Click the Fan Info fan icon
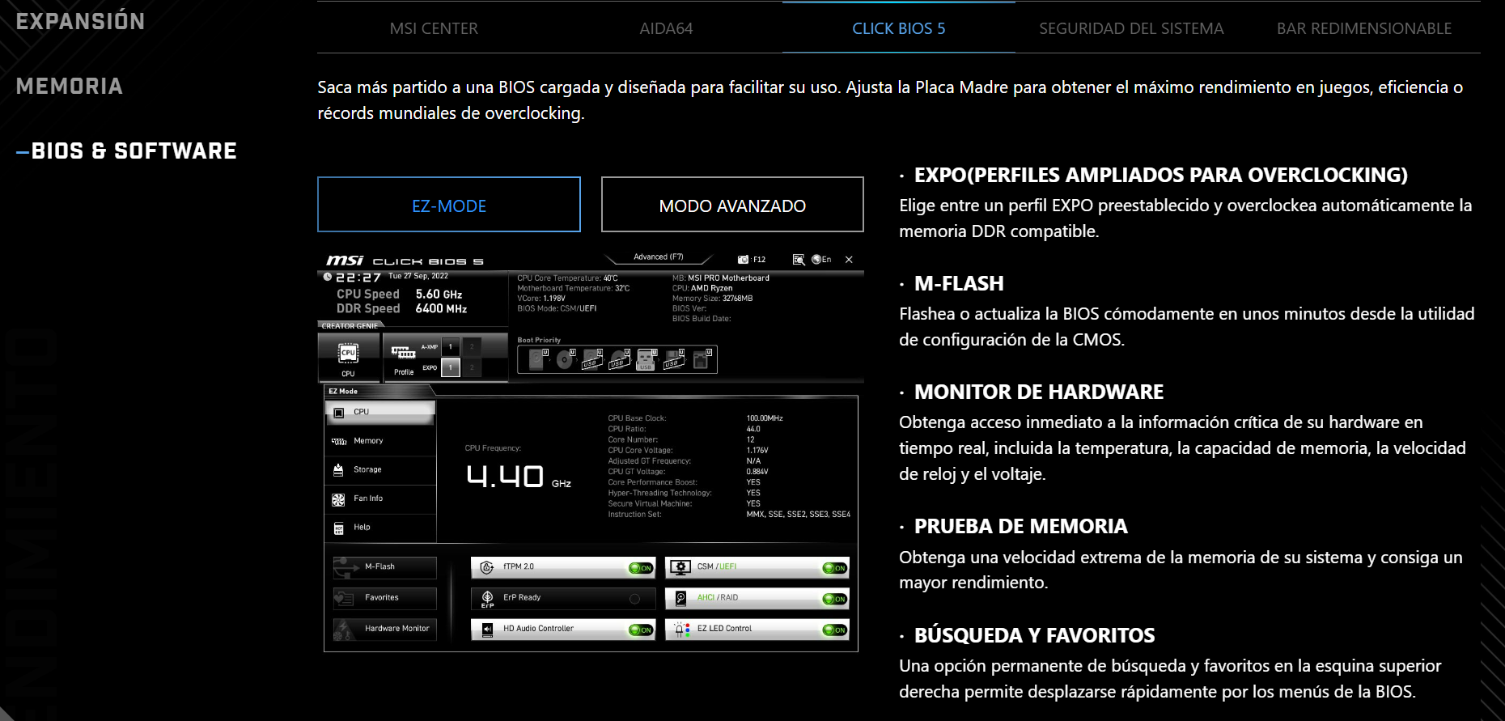 pos(338,500)
